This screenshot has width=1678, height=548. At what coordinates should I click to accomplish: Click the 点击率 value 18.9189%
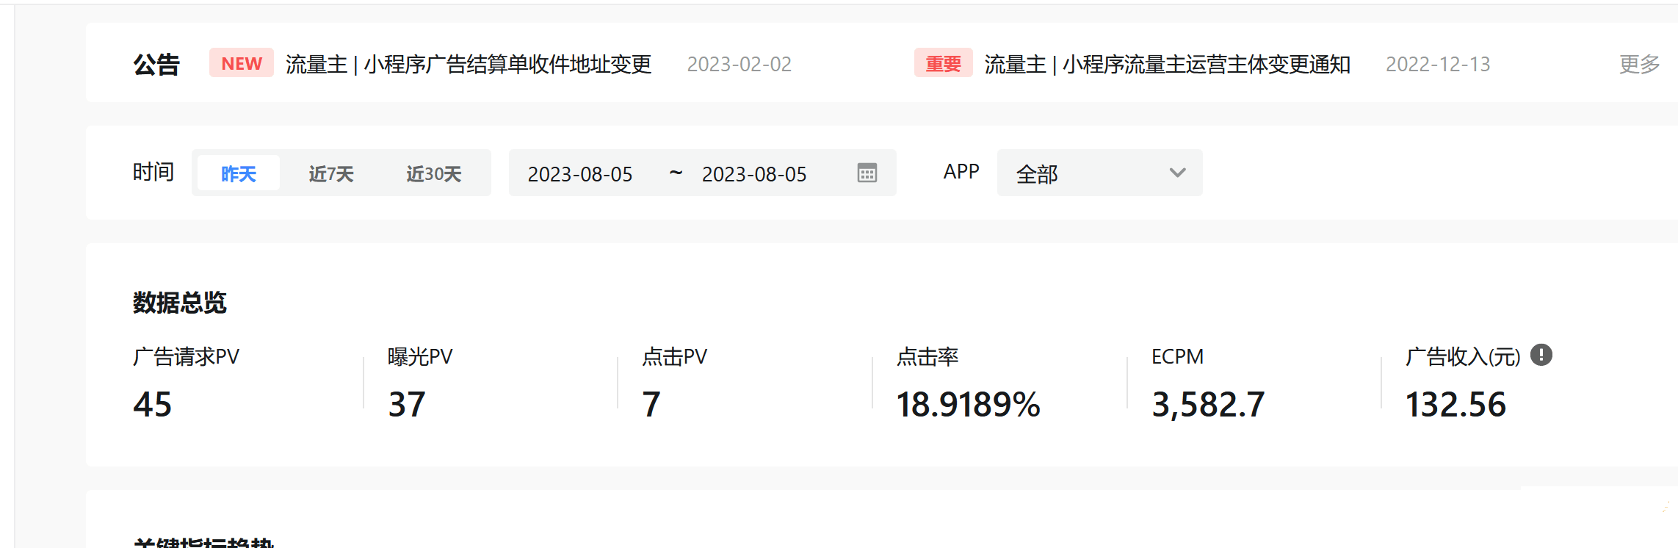tap(968, 404)
